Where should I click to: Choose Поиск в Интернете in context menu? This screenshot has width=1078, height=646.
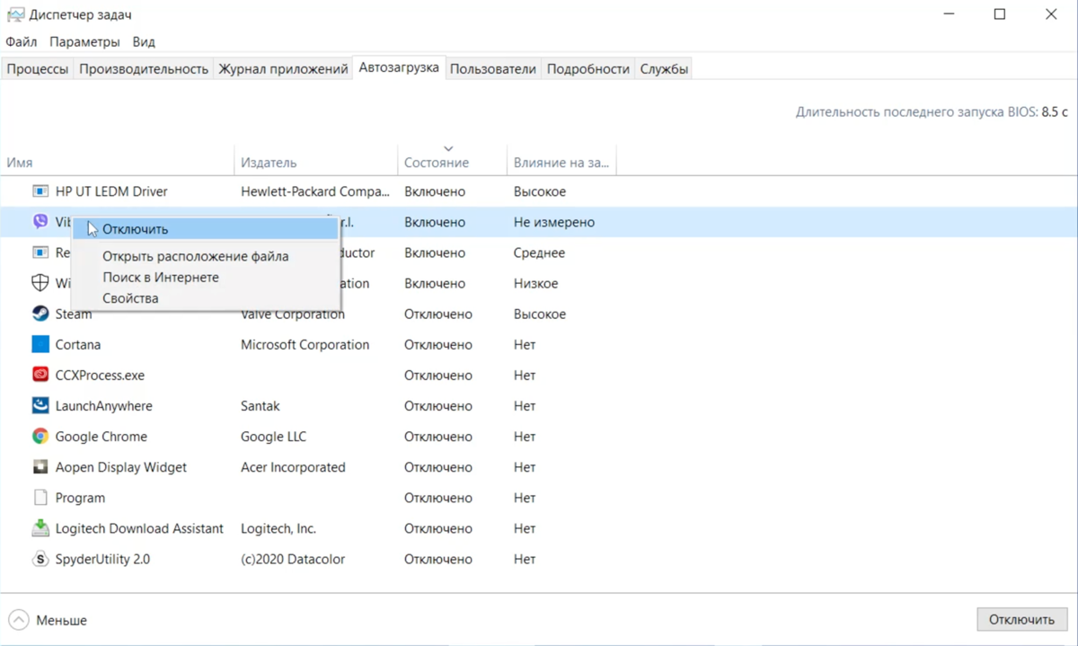pyautogui.click(x=205, y=277)
